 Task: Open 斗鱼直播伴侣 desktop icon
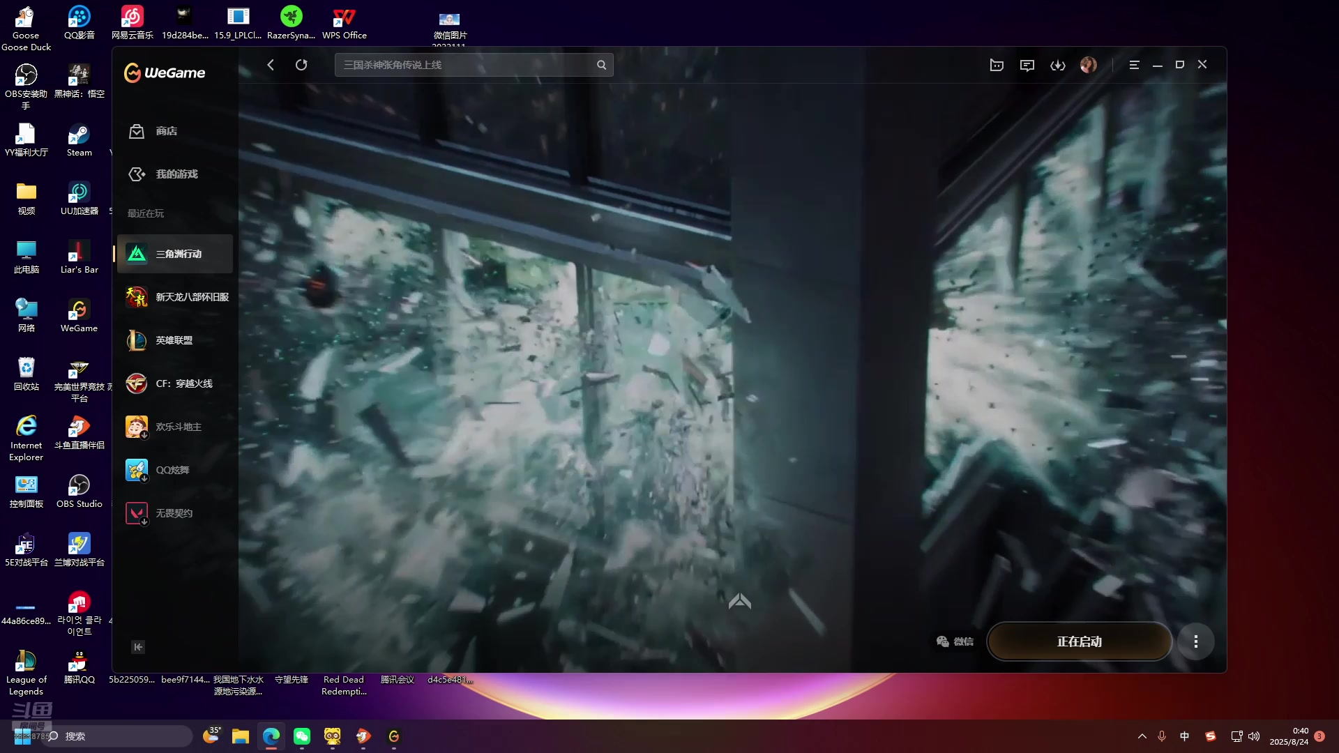click(x=79, y=433)
